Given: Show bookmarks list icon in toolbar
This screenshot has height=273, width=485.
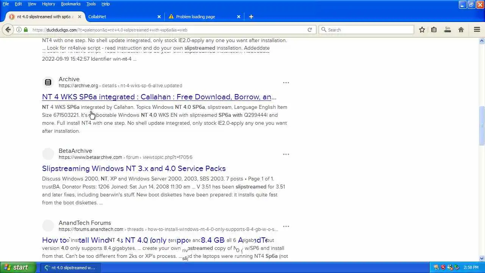Looking at the screenshot, I should click(434, 30).
